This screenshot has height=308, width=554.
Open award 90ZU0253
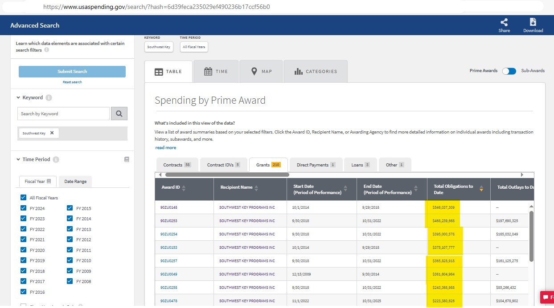169,221
